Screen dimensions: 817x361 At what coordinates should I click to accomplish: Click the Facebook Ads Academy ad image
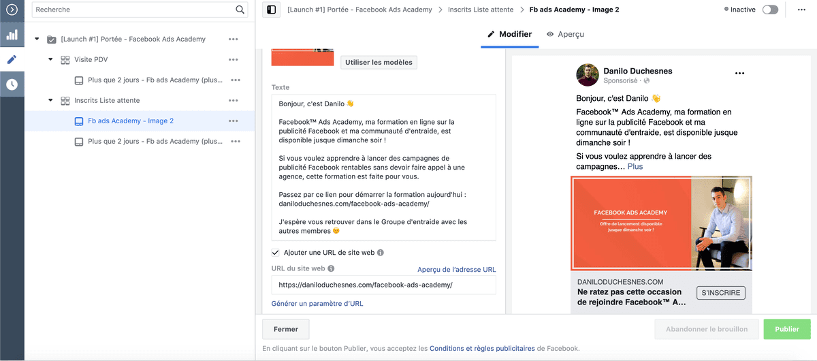tap(661, 223)
